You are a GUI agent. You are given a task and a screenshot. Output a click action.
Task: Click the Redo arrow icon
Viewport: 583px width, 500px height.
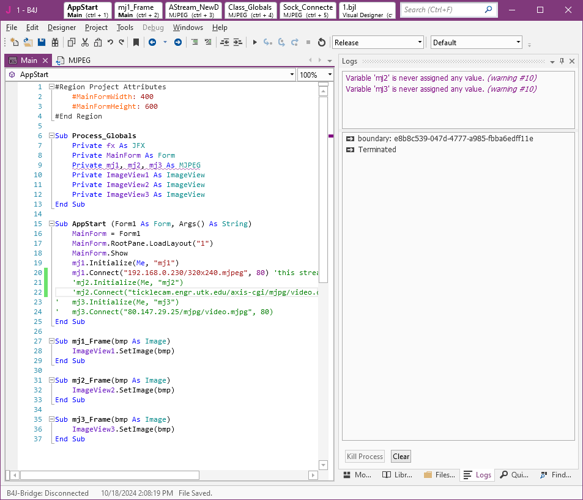click(x=122, y=42)
